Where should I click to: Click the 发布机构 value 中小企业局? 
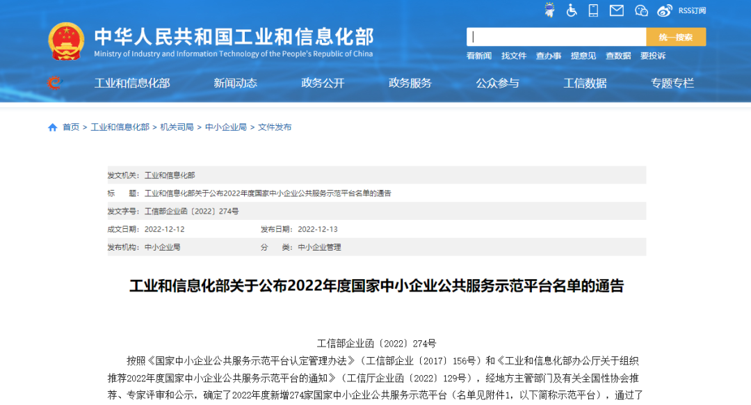tap(163, 247)
